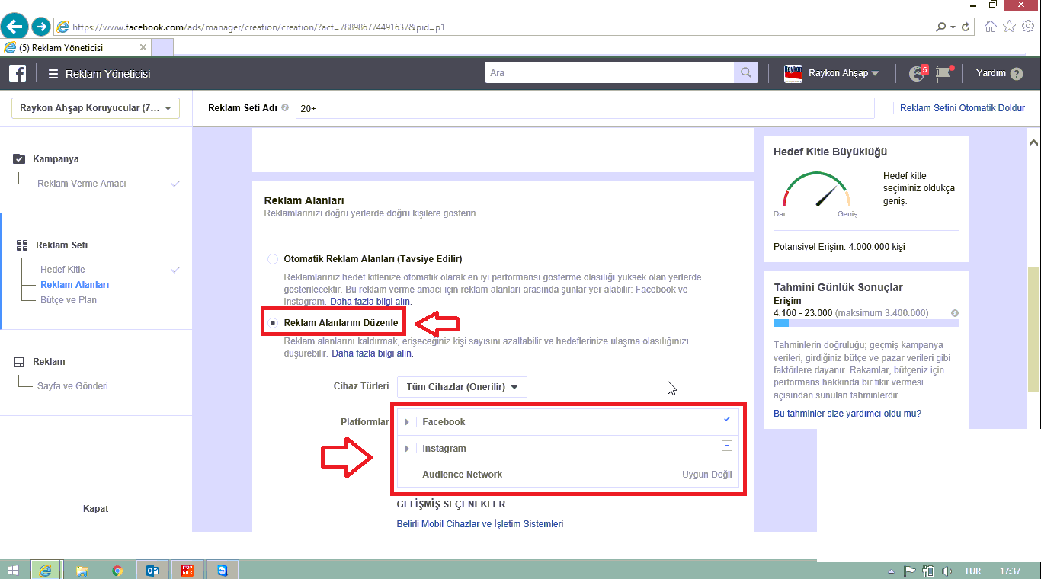The width and height of the screenshot is (1041, 579).
Task: Click the info icon beside the reach estimate
Action: [x=955, y=313]
